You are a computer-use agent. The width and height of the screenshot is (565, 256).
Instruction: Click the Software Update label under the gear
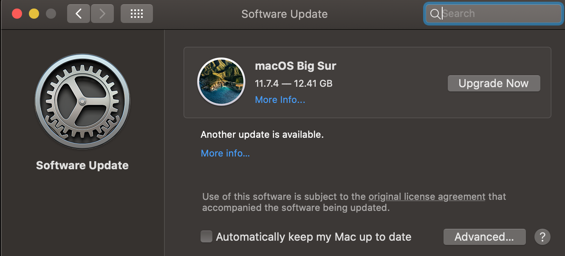tap(82, 165)
